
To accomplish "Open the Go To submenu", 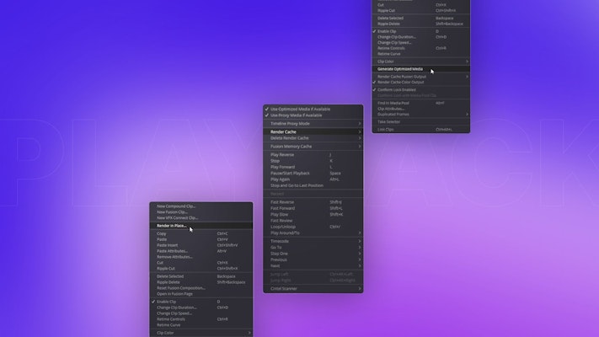I will click(278, 247).
